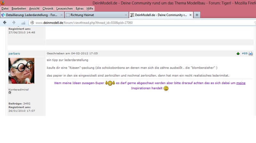Click the underlined 'meine' link in signature
This screenshot has height=143, width=256.
pyautogui.click(x=241, y=83)
